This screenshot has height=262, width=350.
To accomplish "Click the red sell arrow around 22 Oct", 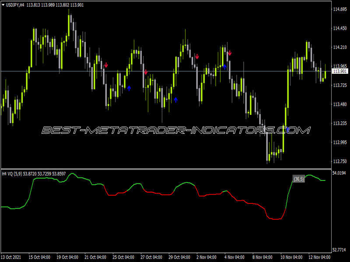I will click(x=106, y=65).
